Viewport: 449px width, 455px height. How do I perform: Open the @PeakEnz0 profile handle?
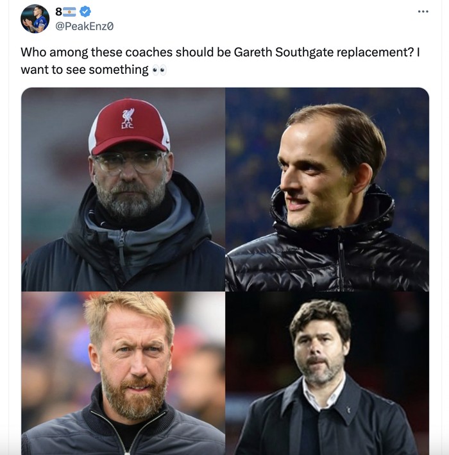[85, 26]
